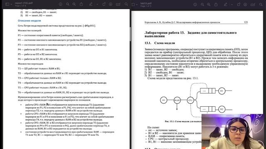Open form filling toolbar in lab13.pdf window
The width and height of the screenshot is (266, 149).
pos(253,5)
